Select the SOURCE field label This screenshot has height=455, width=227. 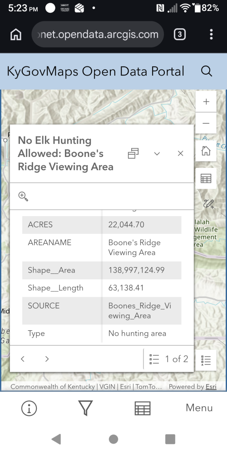click(x=44, y=306)
